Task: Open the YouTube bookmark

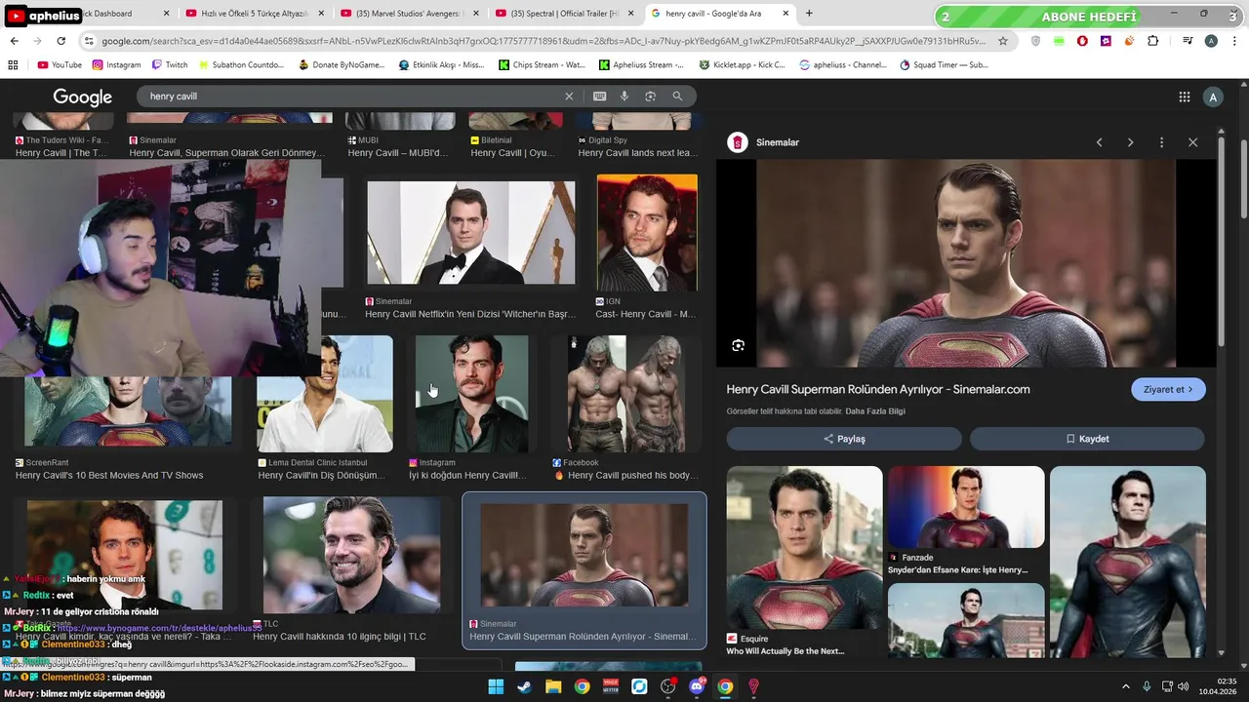Action: pyautogui.click(x=60, y=65)
